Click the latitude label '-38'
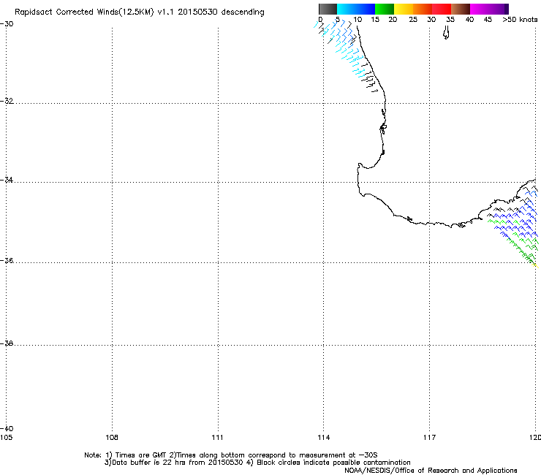541x475 pixels. pos(7,343)
